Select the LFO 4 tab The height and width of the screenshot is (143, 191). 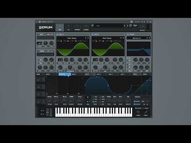[x=122, y=74]
